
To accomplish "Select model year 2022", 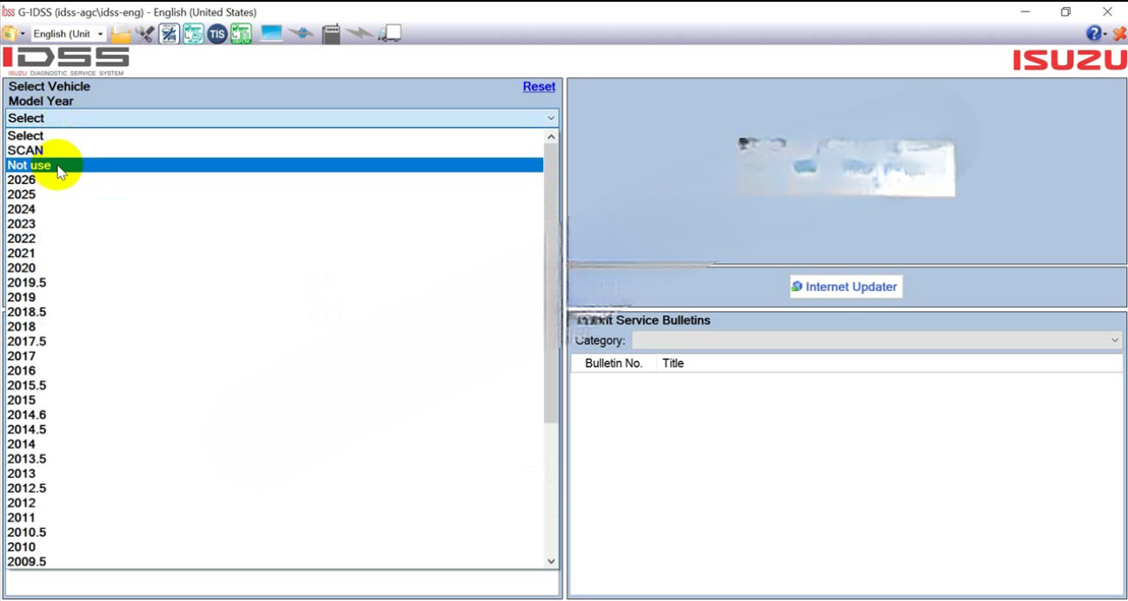I will (x=275, y=239).
